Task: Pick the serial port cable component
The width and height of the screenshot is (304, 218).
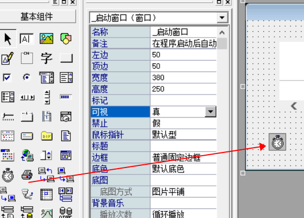Action: [27, 194]
